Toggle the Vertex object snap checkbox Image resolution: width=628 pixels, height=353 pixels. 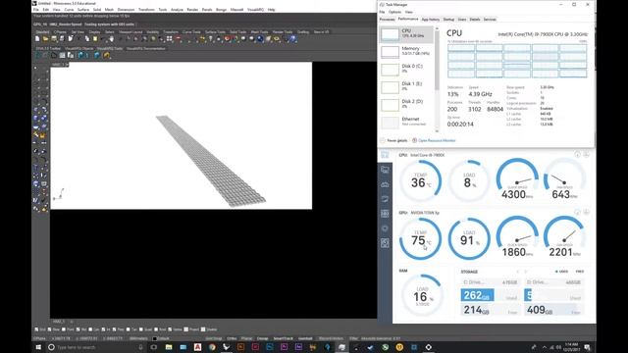(x=170, y=329)
